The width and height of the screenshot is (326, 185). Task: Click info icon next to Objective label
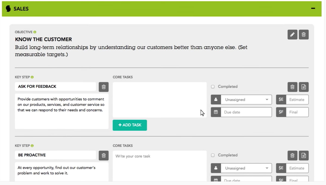pos(35,32)
